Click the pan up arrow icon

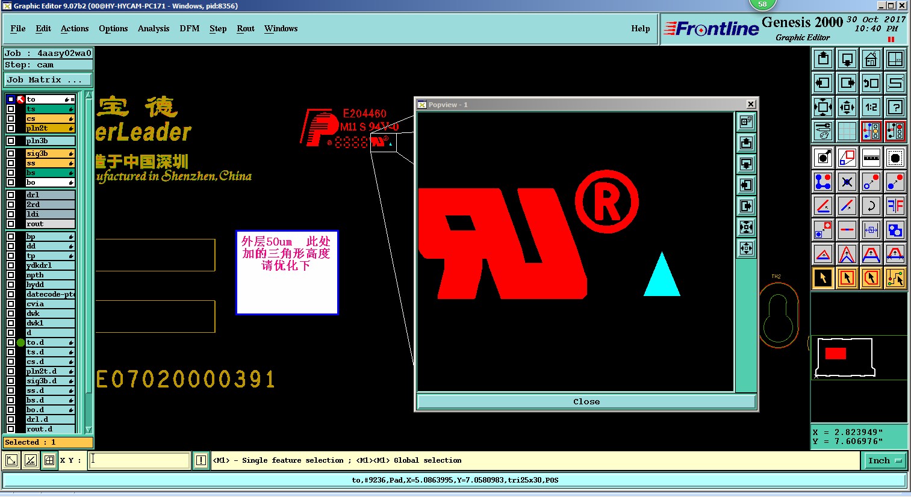point(823,59)
